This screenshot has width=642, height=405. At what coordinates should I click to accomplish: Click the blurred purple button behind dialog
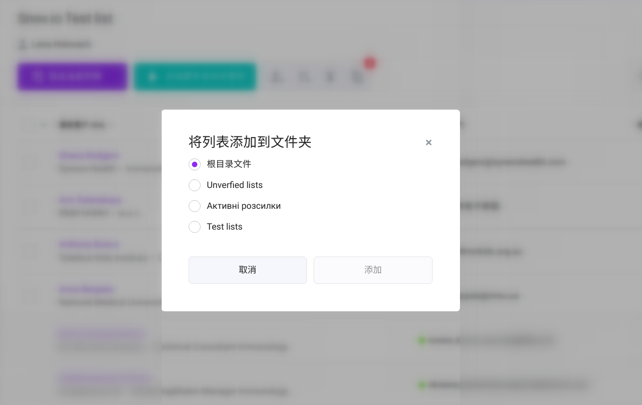72,77
